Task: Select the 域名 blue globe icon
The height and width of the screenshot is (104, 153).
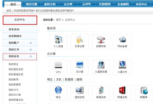Action: (x=58, y=90)
